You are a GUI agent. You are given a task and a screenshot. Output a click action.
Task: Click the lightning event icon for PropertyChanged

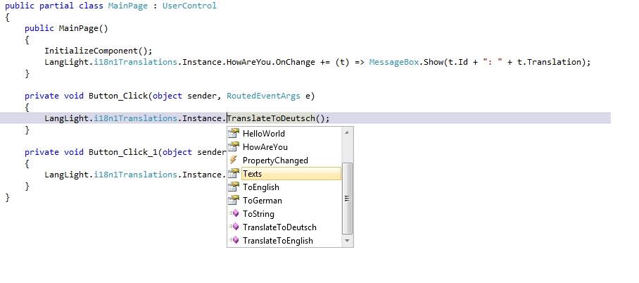[234, 161]
